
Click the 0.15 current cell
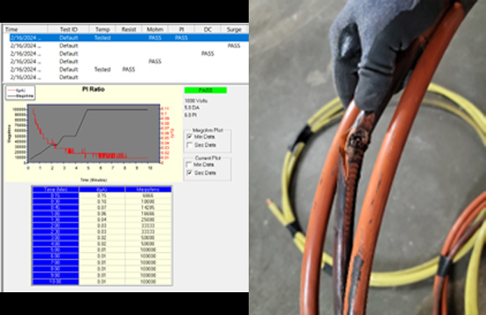pos(102,195)
